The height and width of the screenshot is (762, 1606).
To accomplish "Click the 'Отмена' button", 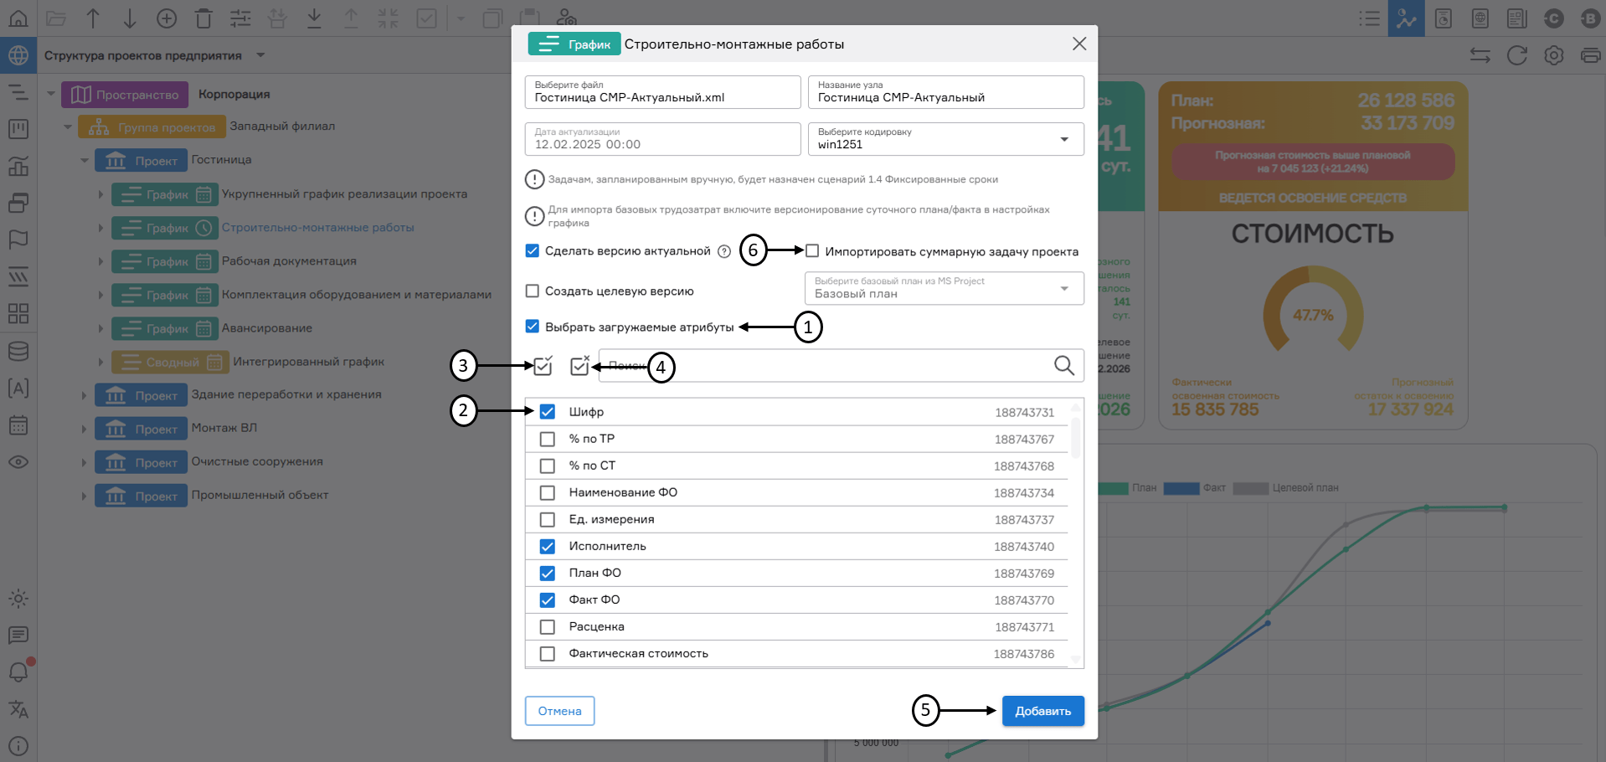I will [x=559, y=711].
